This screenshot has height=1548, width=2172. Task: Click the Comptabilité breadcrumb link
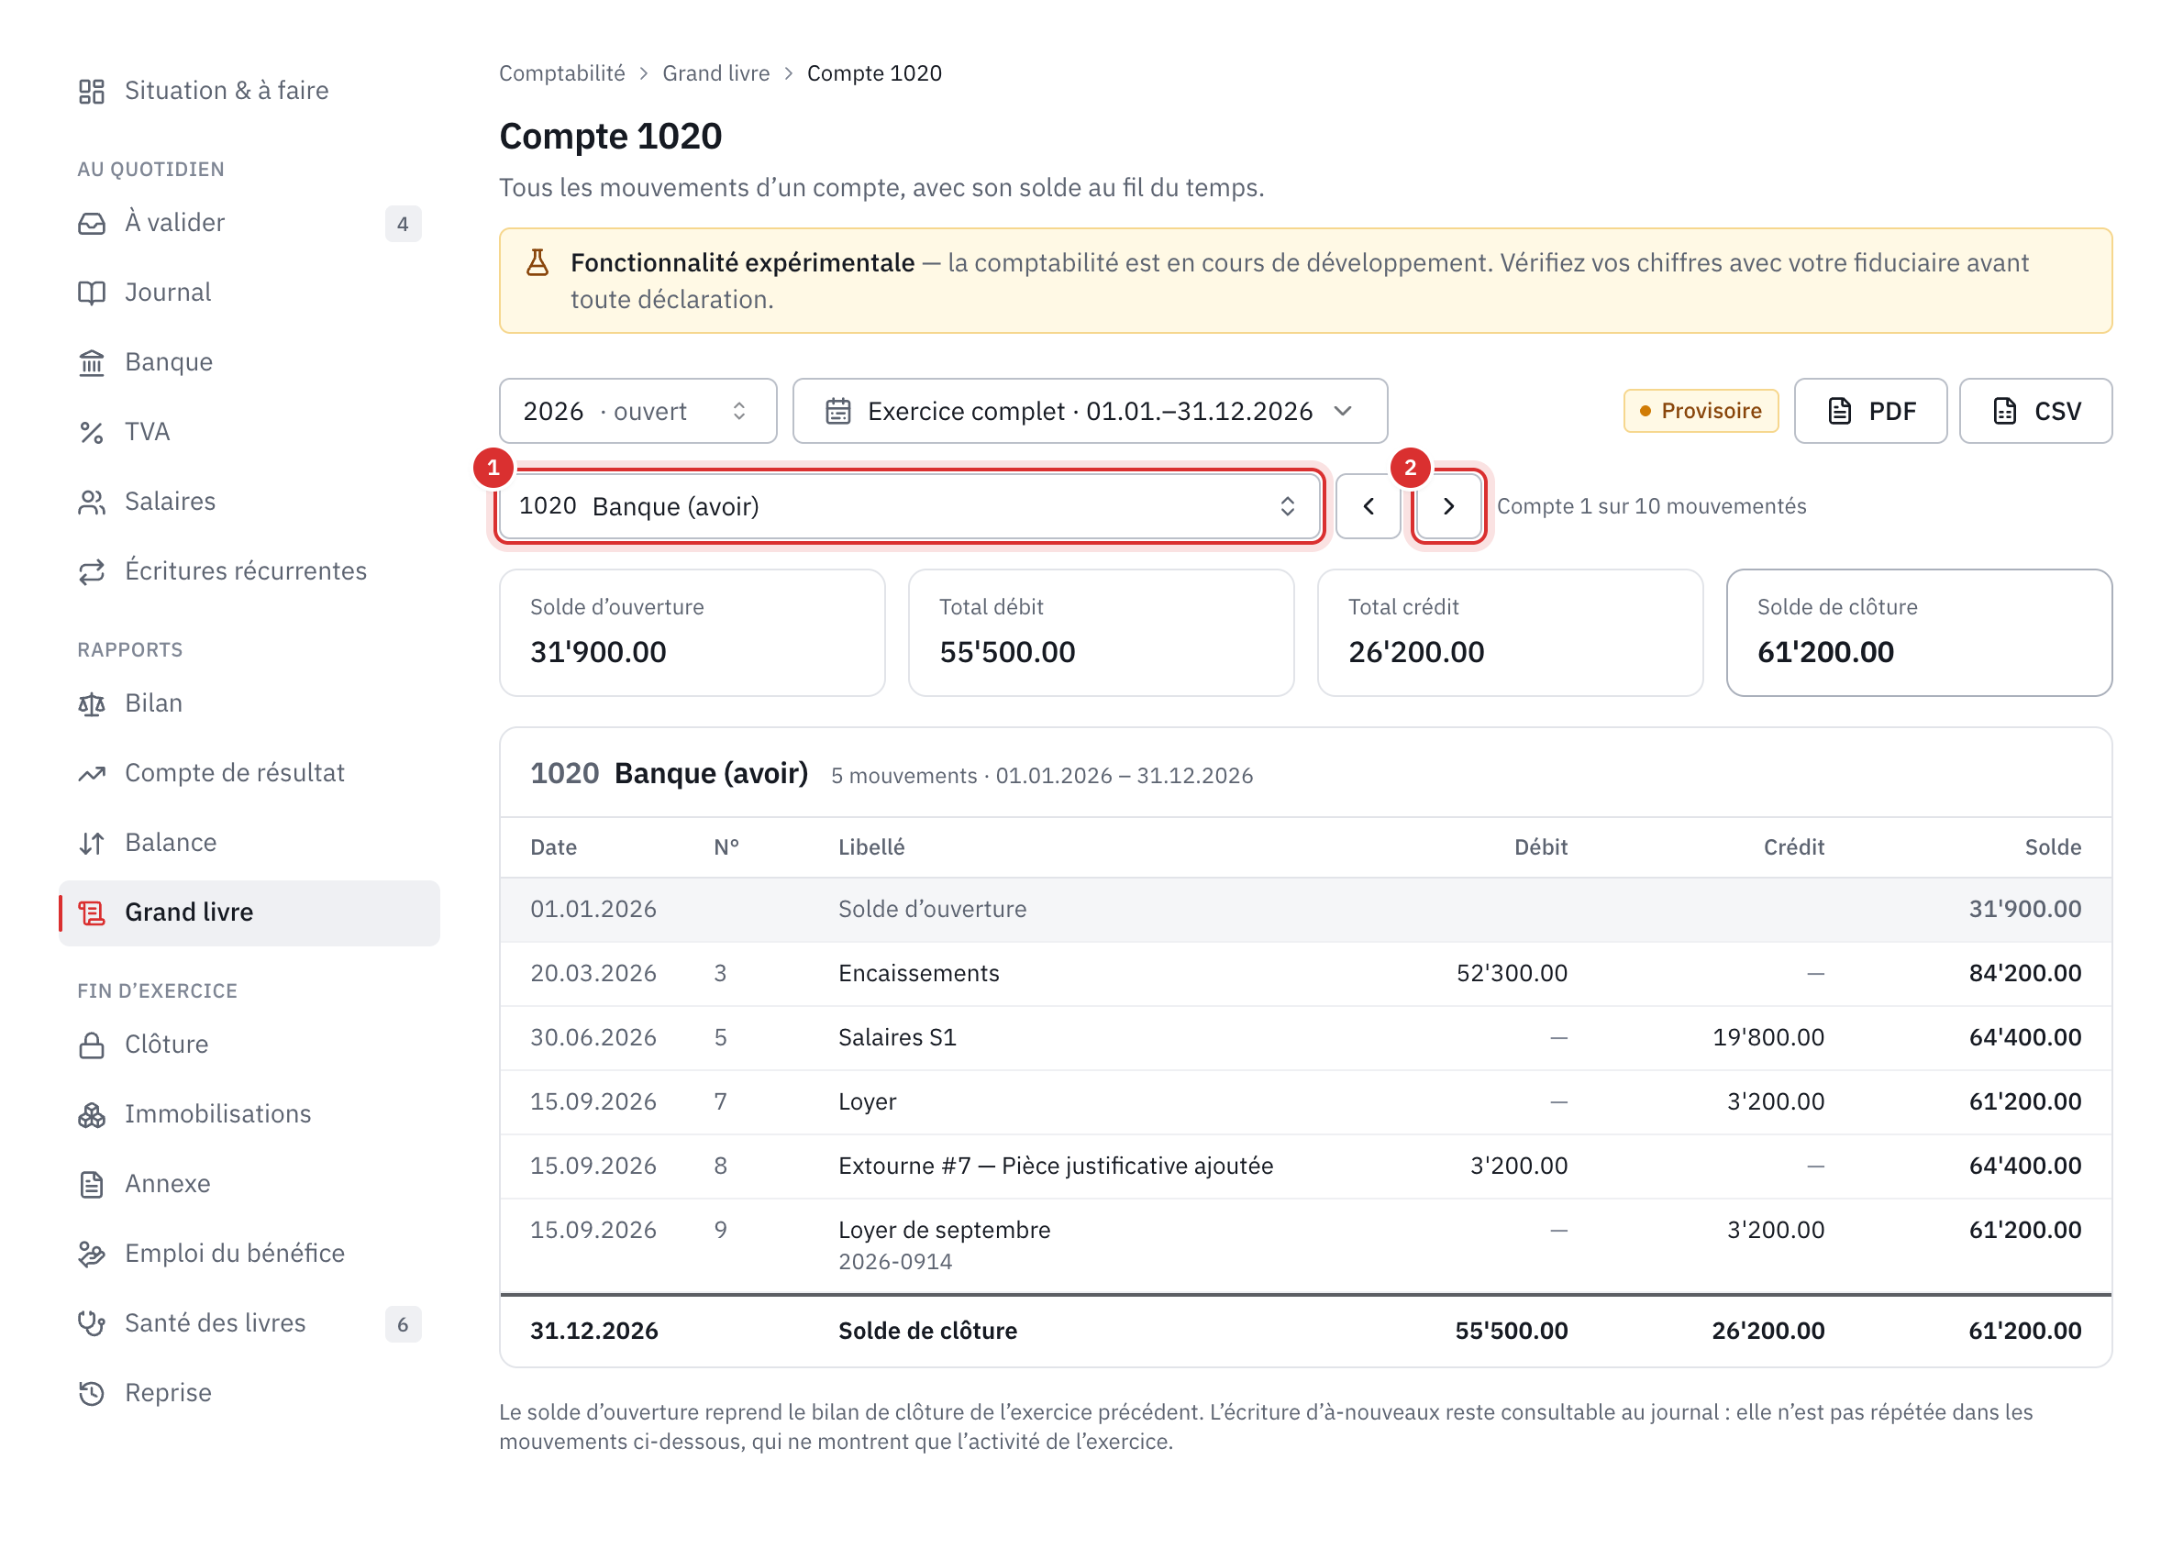click(562, 73)
